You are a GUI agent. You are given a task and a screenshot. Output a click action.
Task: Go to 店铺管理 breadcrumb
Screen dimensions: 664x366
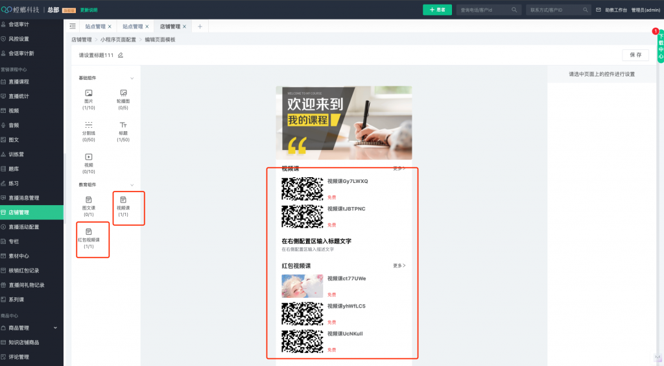point(81,40)
